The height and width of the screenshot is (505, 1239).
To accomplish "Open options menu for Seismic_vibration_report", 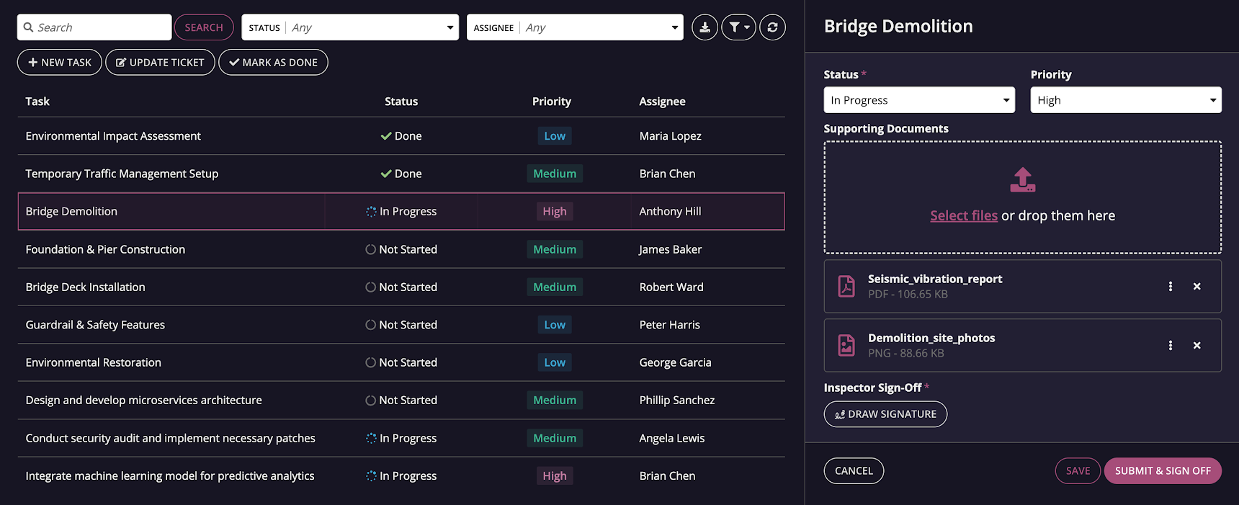I will pyautogui.click(x=1170, y=286).
